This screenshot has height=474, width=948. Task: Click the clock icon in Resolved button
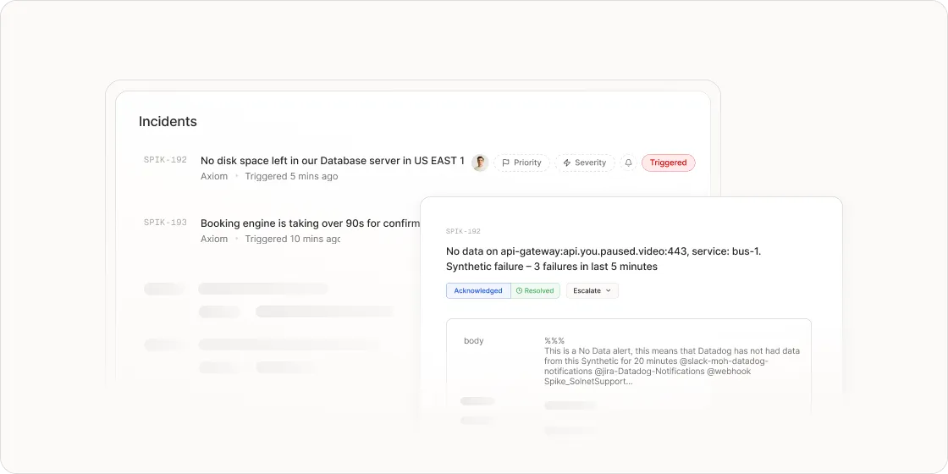click(519, 291)
